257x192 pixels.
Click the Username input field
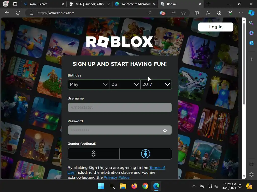120,107
